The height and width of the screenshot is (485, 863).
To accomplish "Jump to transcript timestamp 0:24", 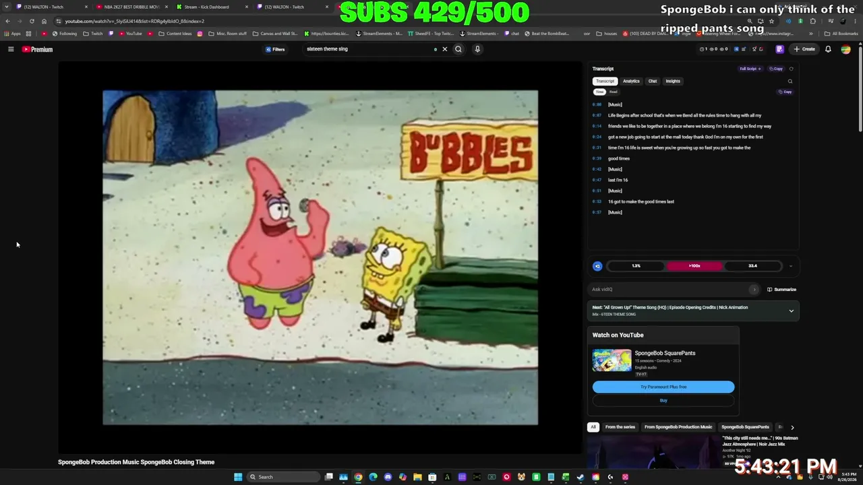I will pyautogui.click(x=597, y=137).
